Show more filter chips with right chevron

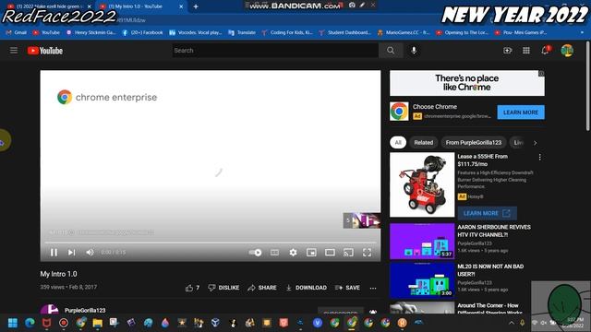[535, 143]
